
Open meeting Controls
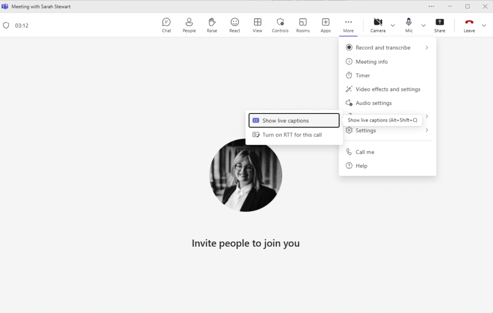[280, 25]
